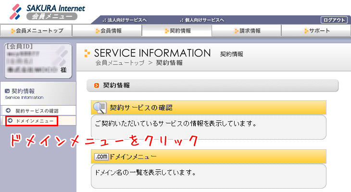Go to the サポート tab
The height and width of the screenshot is (192, 351).
pyautogui.click(x=316, y=31)
